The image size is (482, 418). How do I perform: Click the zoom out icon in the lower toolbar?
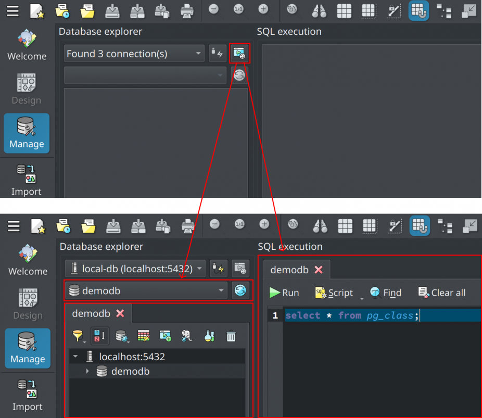[215, 225]
